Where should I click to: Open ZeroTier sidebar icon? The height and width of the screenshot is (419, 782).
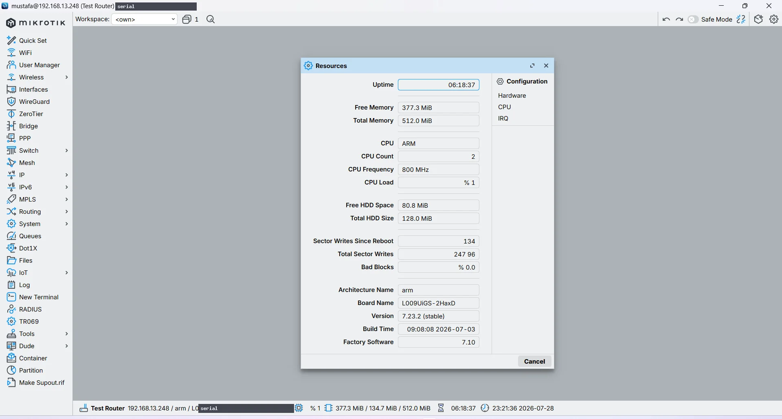[x=11, y=114]
